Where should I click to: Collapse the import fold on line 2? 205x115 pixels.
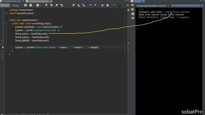coord(6,13)
